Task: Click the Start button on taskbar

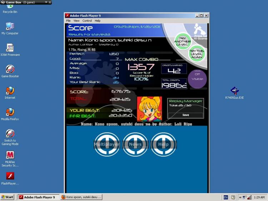Action: pyautogui.click(x=7, y=197)
